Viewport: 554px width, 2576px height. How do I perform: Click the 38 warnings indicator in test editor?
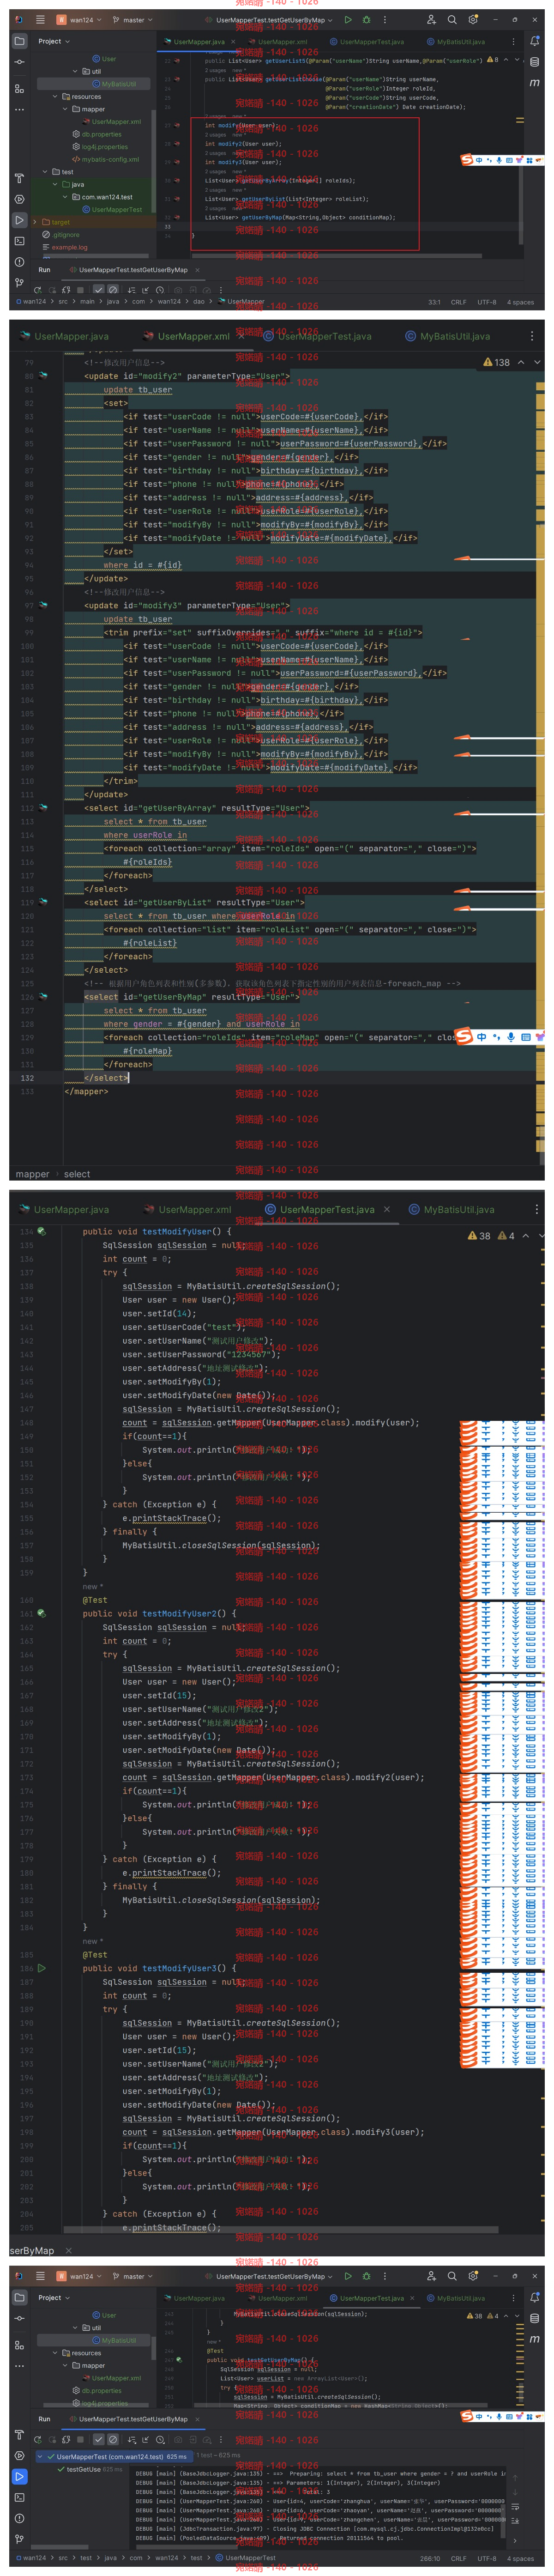479,1235
